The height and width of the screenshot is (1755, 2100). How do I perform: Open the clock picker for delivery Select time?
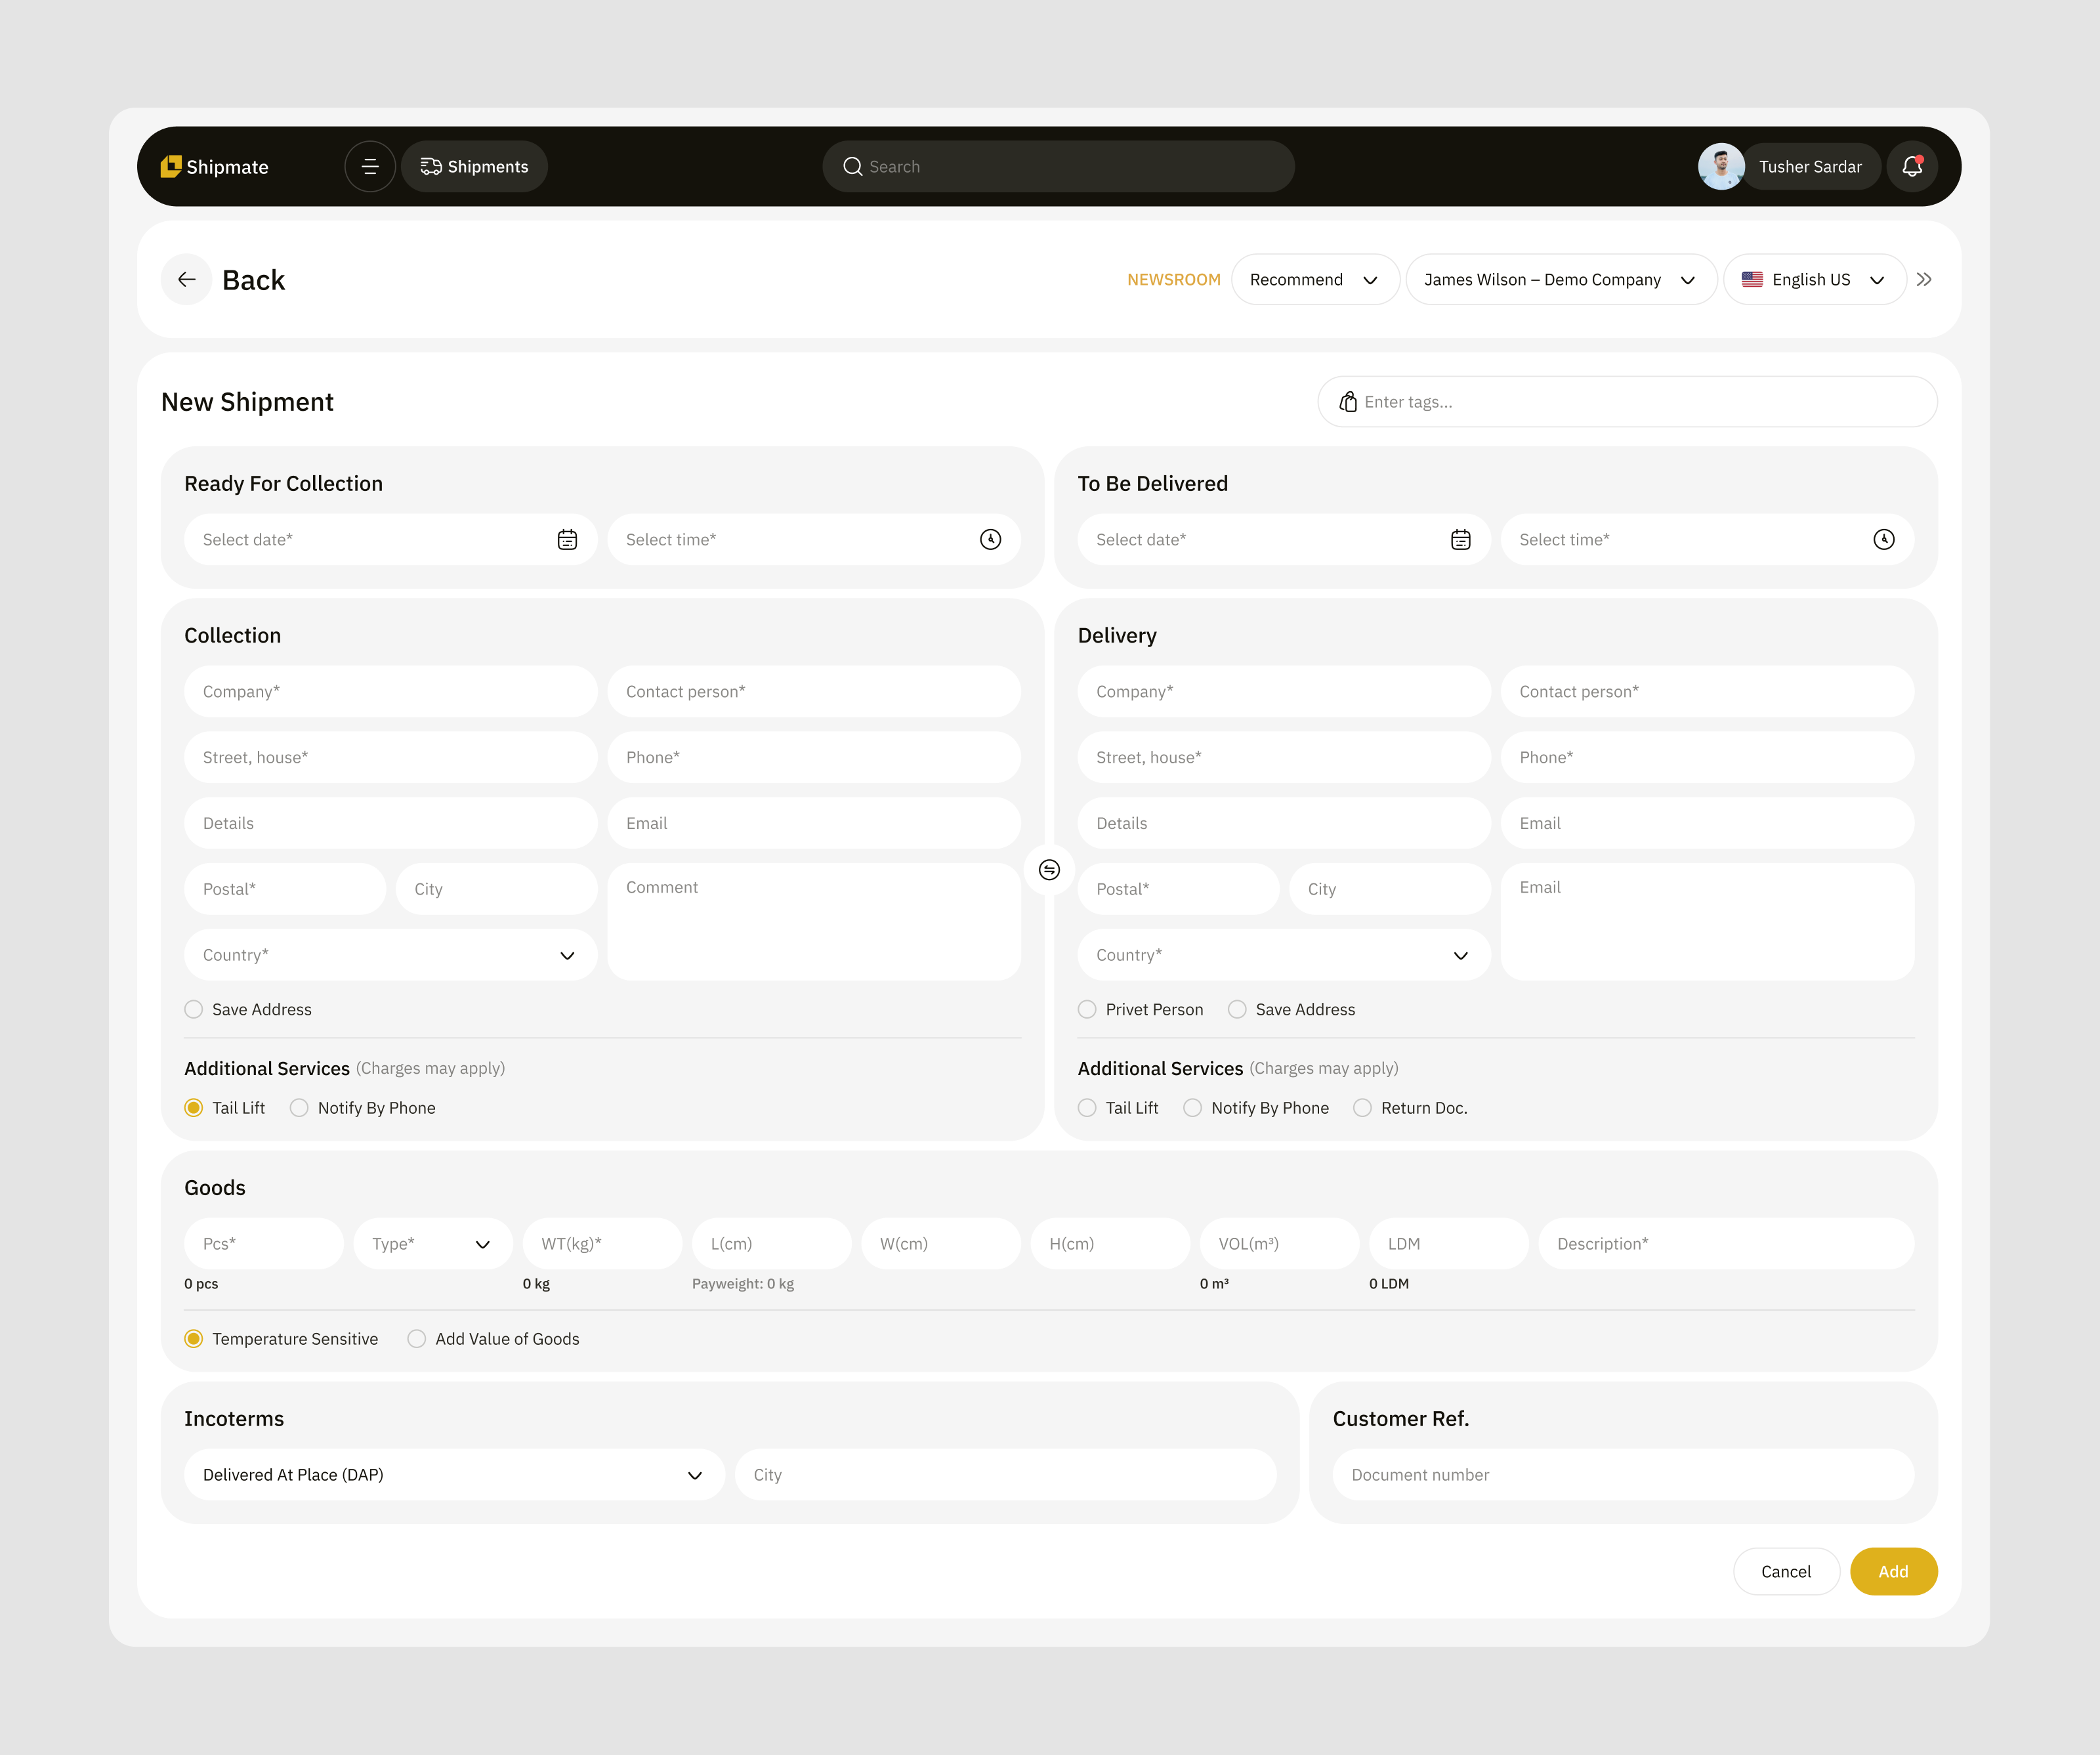(1883, 539)
